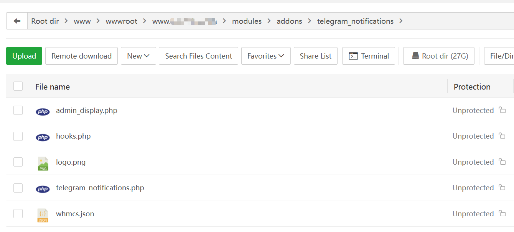Click chevron after telegram_notifications breadcrumb
This screenshot has height=232, width=514.
point(401,21)
